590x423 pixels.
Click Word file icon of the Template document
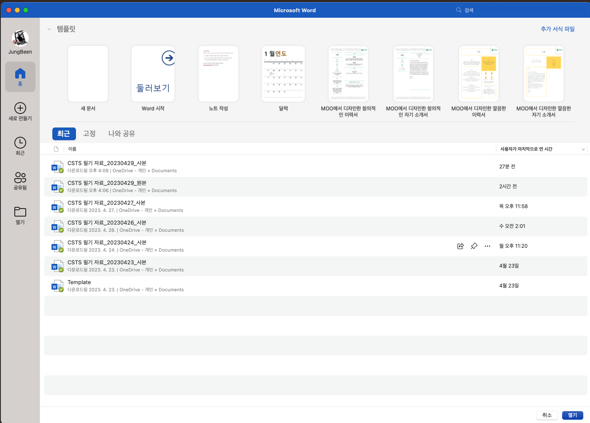click(x=57, y=286)
